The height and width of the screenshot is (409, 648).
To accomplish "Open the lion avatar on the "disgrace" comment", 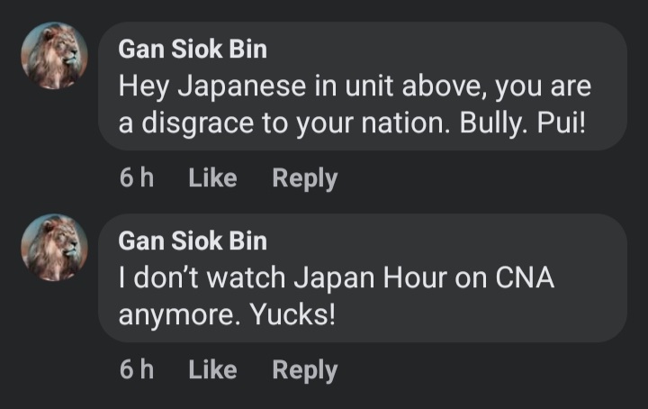I will coord(53,55).
